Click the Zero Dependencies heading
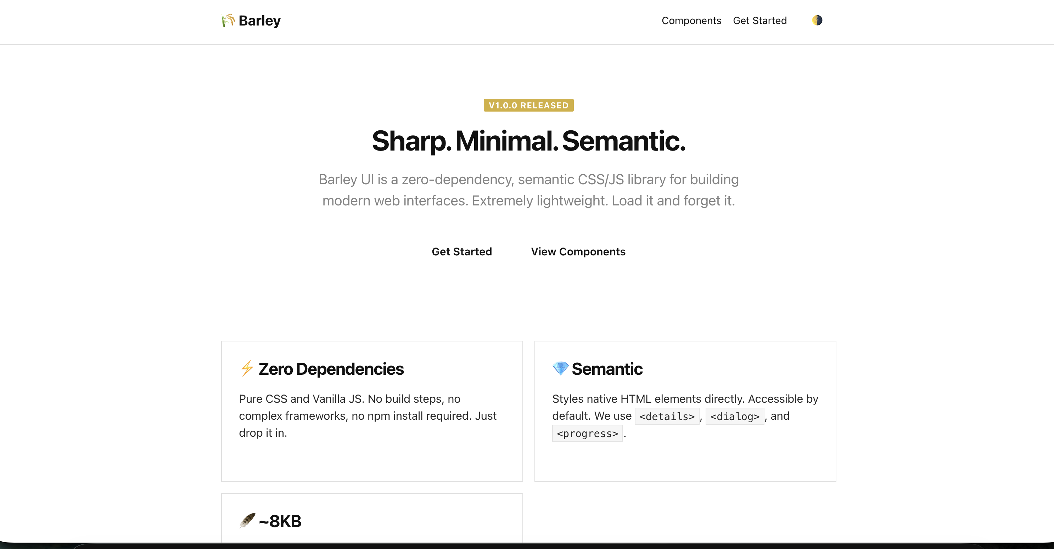This screenshot has height=549, width=1054. click(x=331, y=368)
